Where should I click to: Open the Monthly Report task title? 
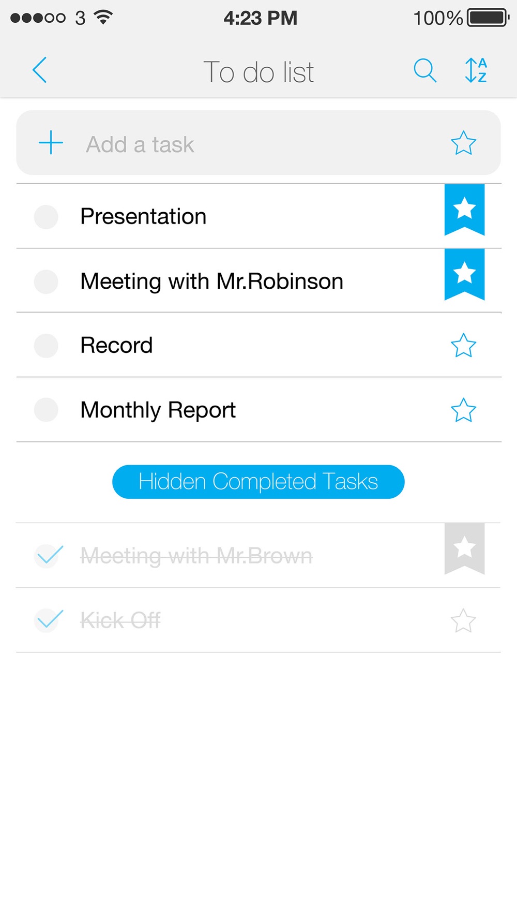[x=158, y=410]
